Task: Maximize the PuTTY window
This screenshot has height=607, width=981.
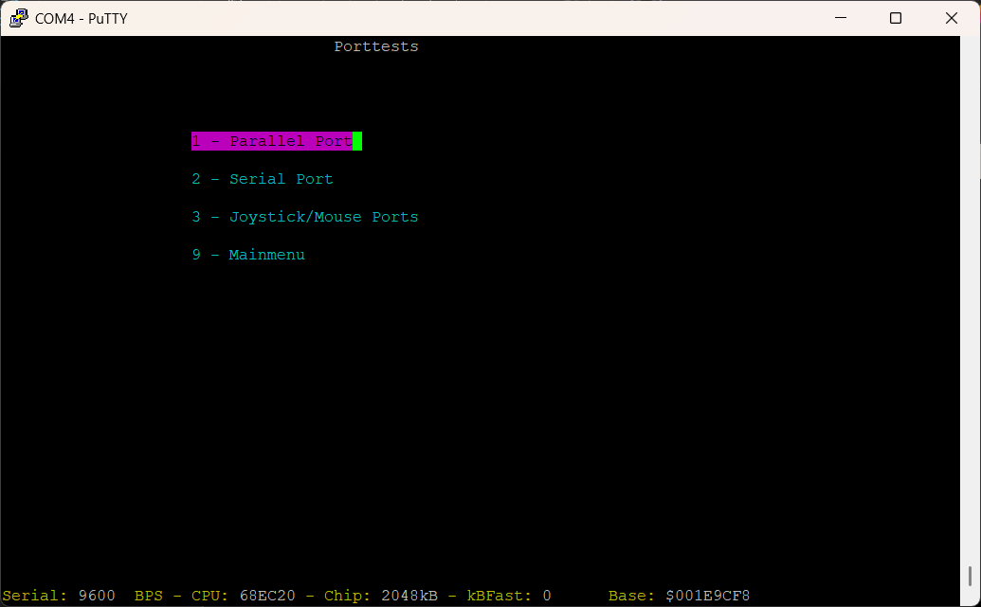Action: click(x=895, y=18)
